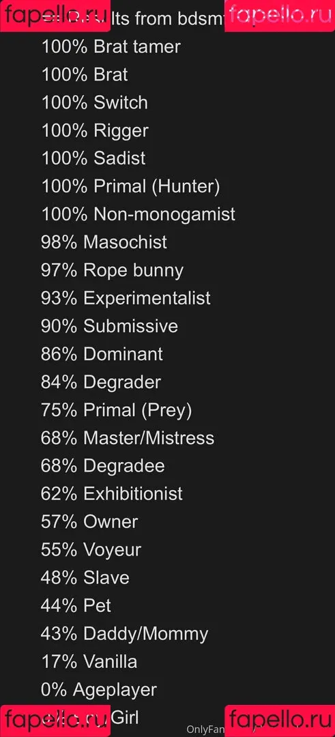Click the bottom-left fapello.ru watermark
This screenshot has width=335, height=737.
click(x=55, y=721)
